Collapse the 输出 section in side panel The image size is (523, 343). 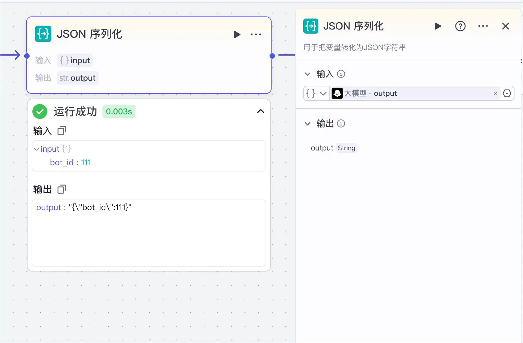pos(307,124)
